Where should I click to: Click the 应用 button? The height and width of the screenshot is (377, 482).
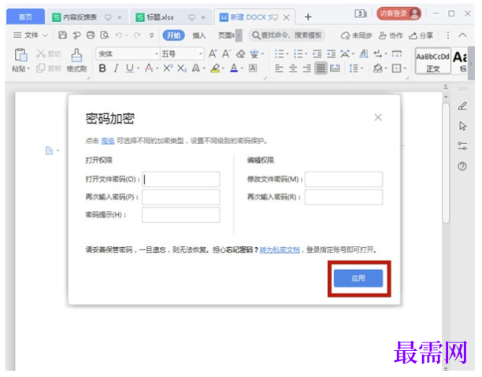[358, 279]
